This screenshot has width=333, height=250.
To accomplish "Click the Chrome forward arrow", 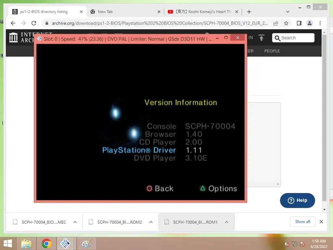I will 23,23.
